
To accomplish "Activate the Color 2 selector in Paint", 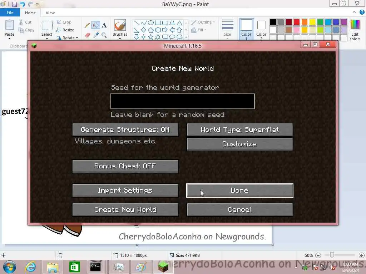I will pyautogui.click(x=261, y=29).
